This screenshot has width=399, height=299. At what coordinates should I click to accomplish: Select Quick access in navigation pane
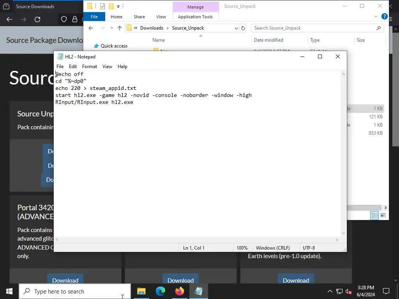coord(114,46)
